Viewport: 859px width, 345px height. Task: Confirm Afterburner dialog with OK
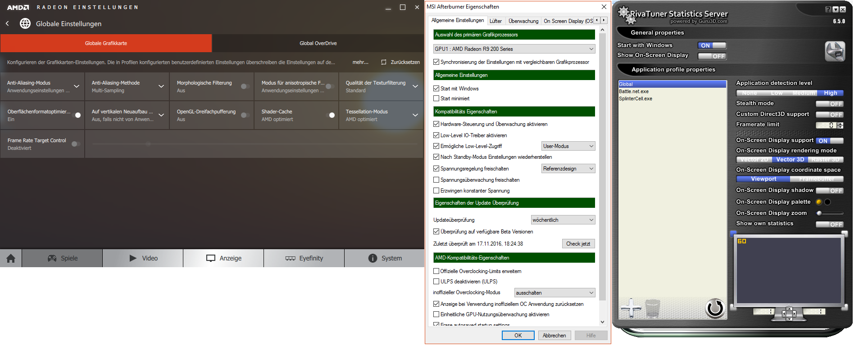(x=518, y=336)
